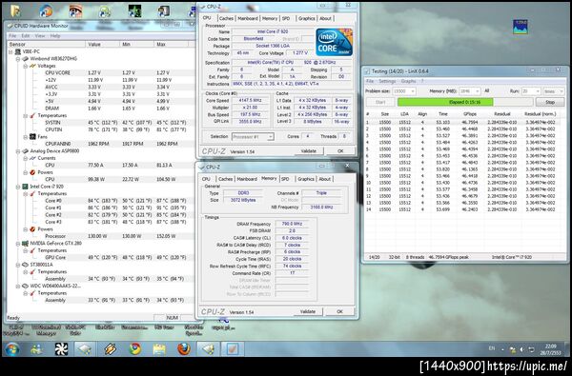Viewport: 572px width, 376px height.
Task: Open the yellow folder desktop icon at top left
Action: point(15,10)
